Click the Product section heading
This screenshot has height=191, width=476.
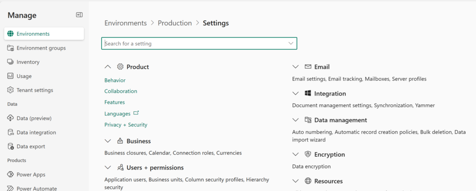coord(138,67)
